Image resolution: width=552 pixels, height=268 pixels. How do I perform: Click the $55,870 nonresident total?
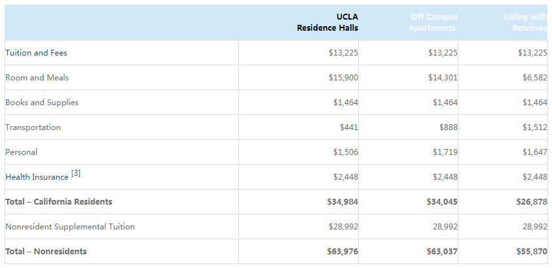tap(532, 252)
